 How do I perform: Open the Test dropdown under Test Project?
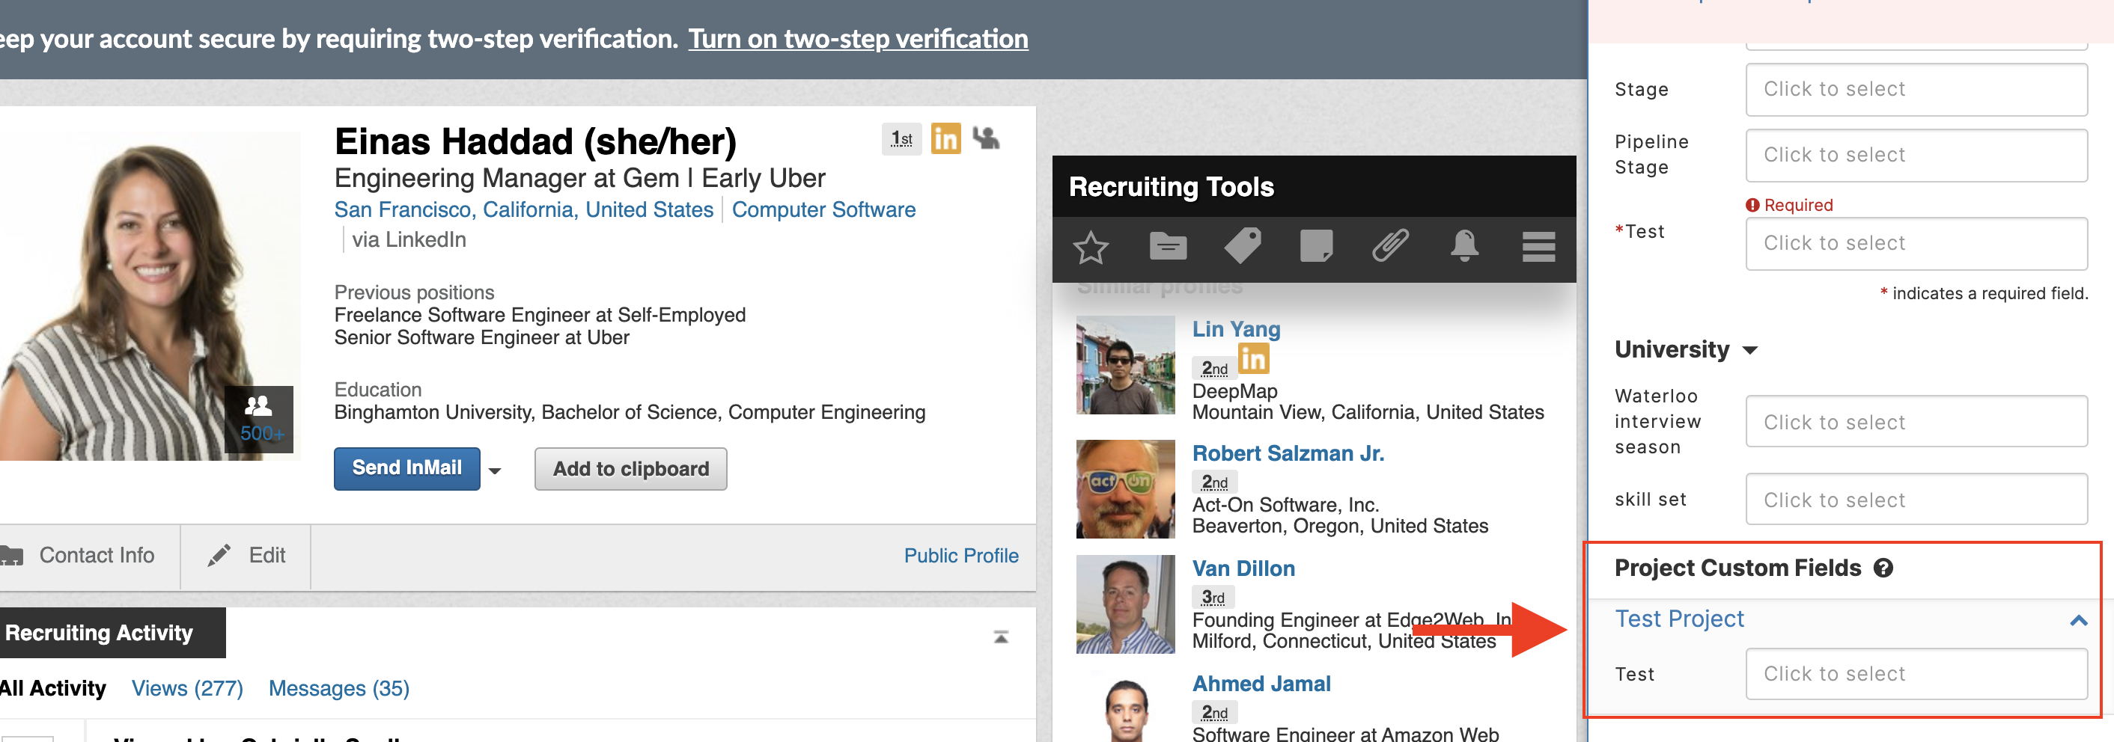(1916, 674)
